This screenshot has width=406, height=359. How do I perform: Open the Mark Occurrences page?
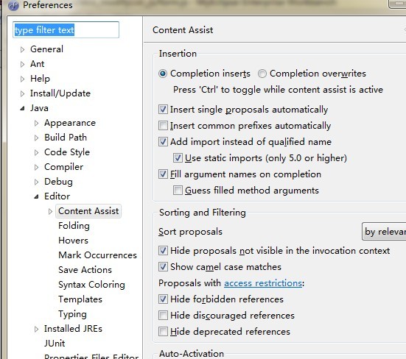pos(97,255)
